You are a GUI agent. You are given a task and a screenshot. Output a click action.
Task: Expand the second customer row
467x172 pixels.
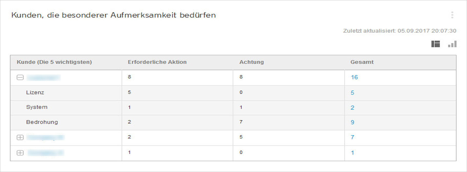[x=20, y=137]
